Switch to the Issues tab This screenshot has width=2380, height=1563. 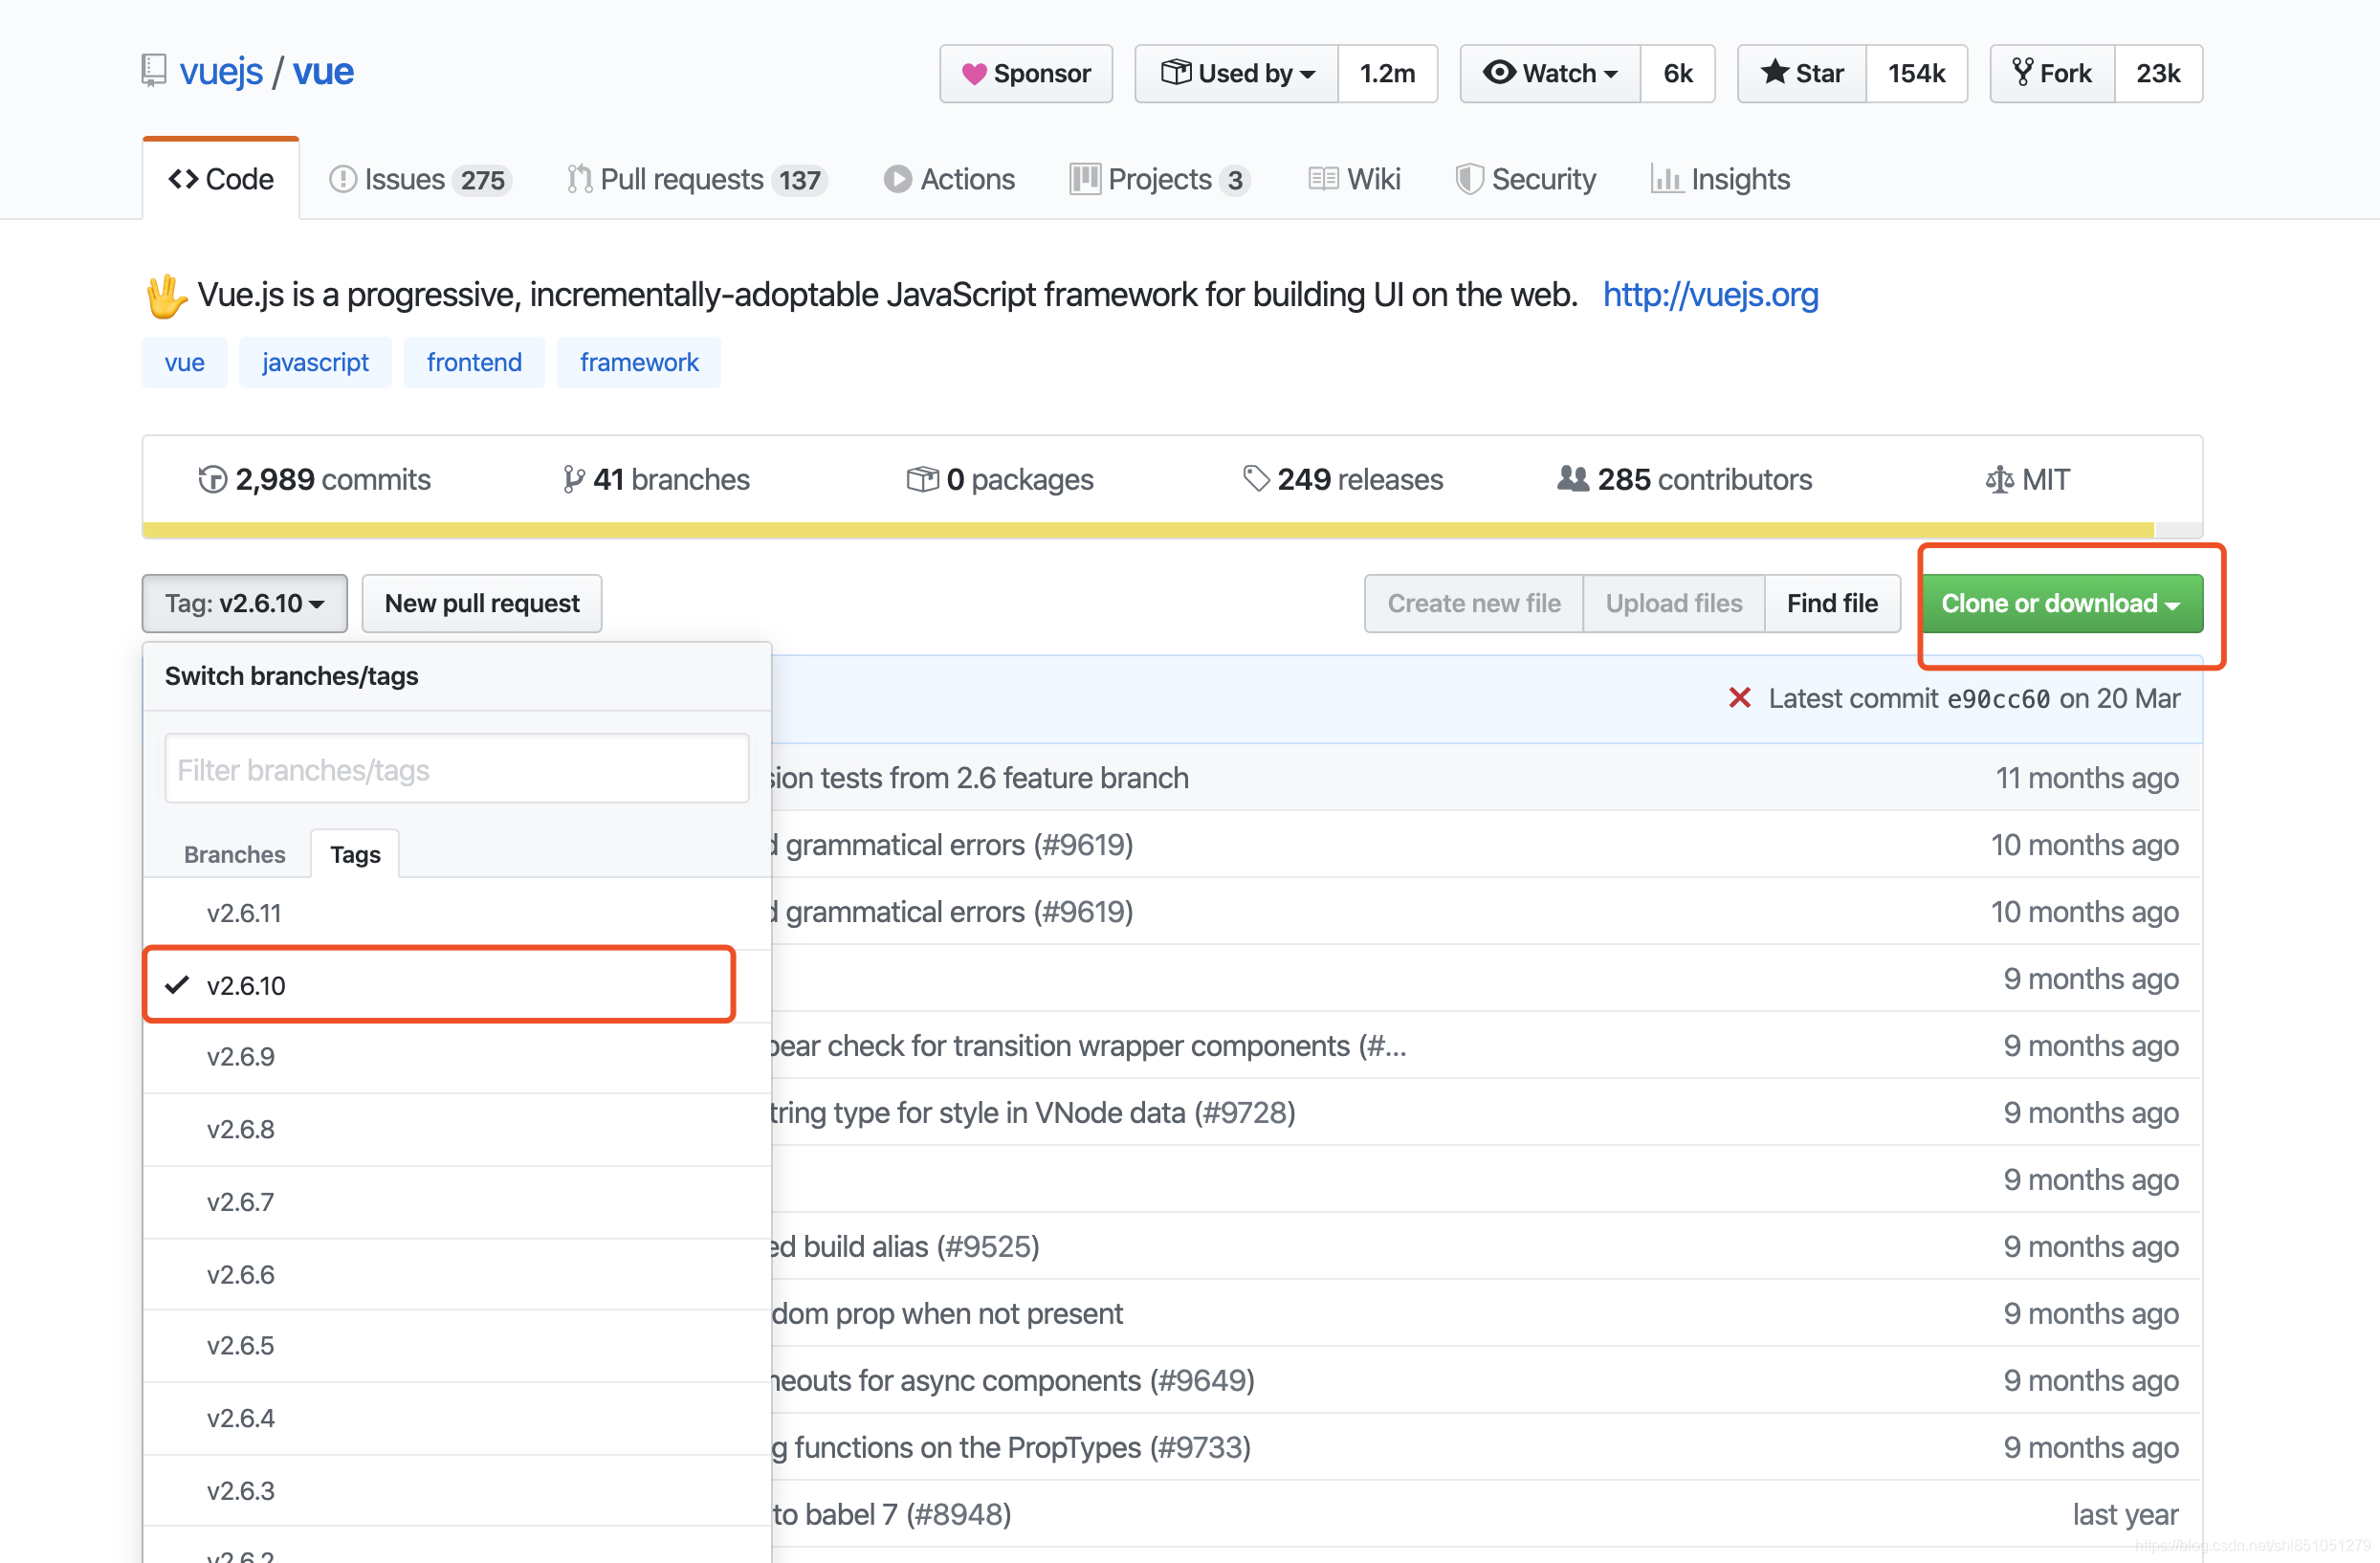(420, 179)
